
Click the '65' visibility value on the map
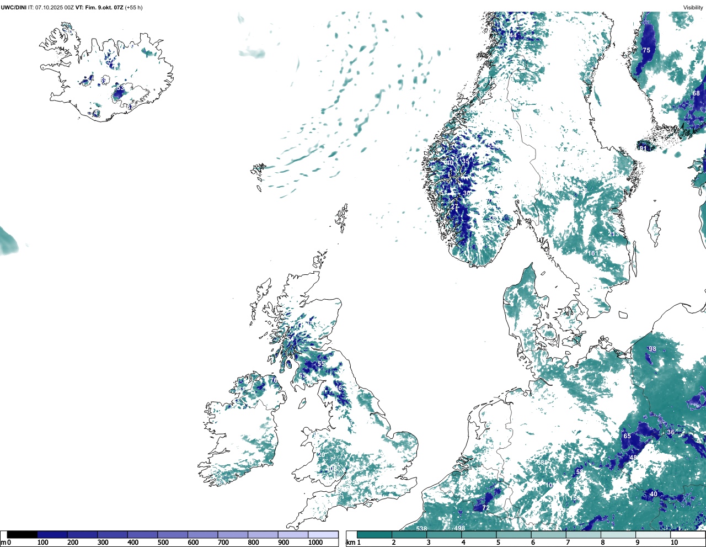[627, 436]
